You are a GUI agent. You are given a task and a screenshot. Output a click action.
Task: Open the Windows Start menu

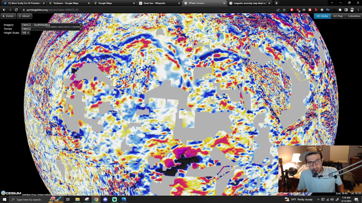click(x=4, y=200)
